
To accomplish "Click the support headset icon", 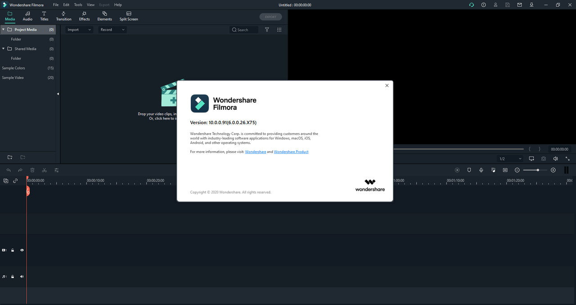I will (x=471, y=4).
